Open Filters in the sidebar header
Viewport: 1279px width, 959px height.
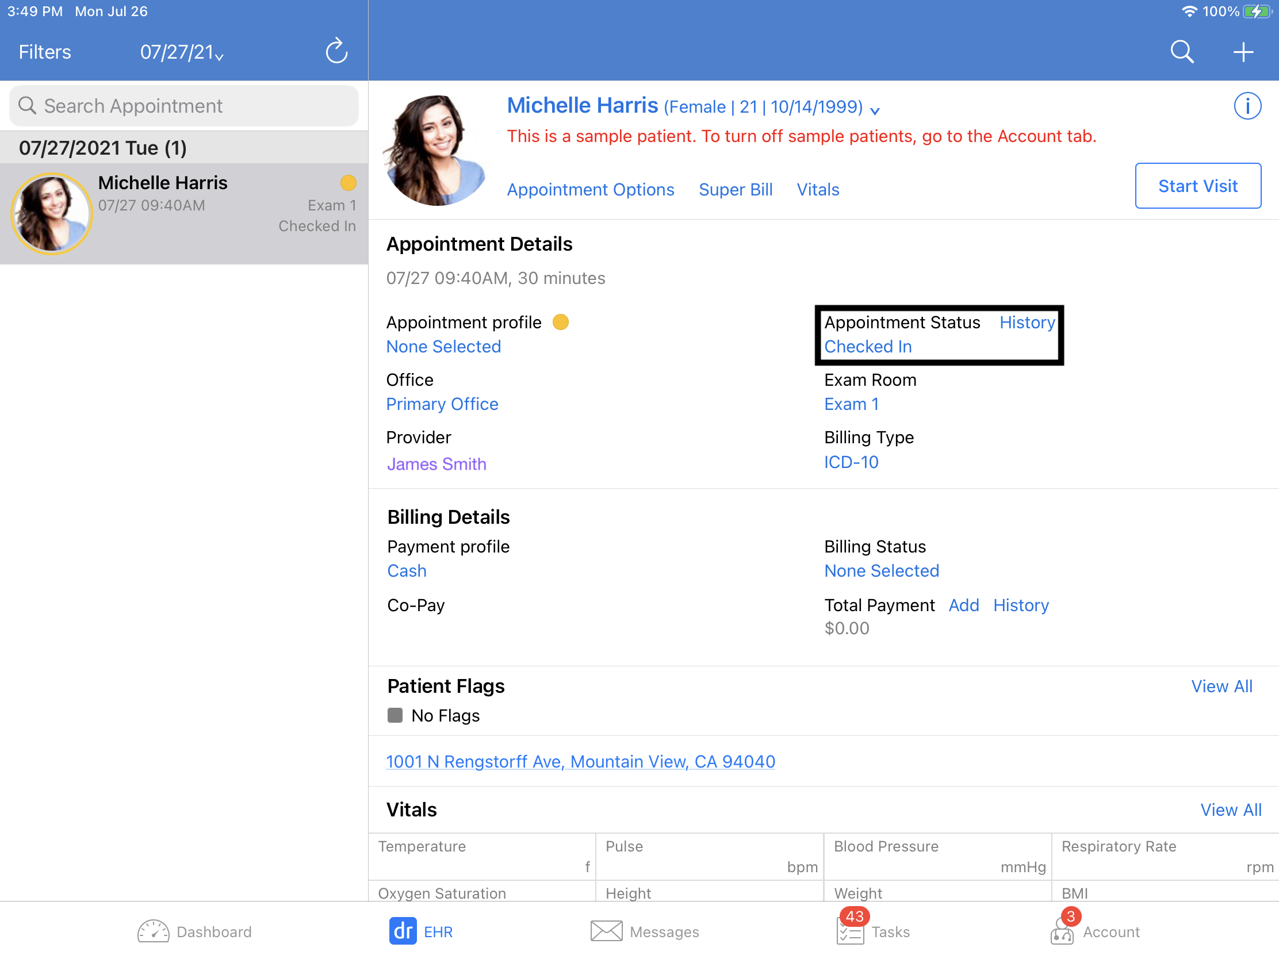pos(44,52)
